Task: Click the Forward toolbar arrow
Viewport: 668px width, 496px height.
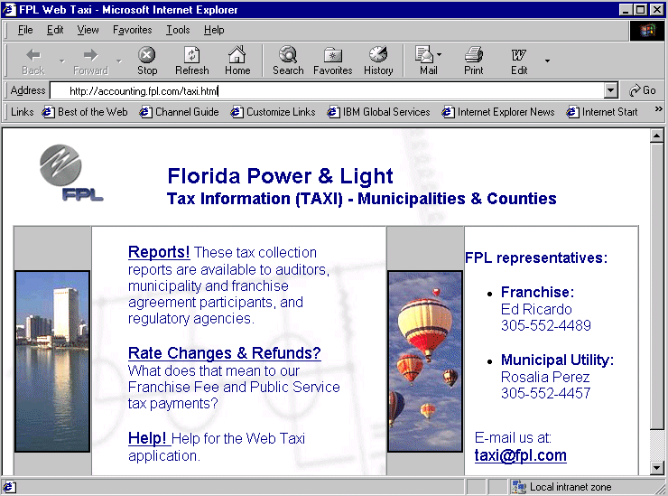Action: (x=90, y=61)
